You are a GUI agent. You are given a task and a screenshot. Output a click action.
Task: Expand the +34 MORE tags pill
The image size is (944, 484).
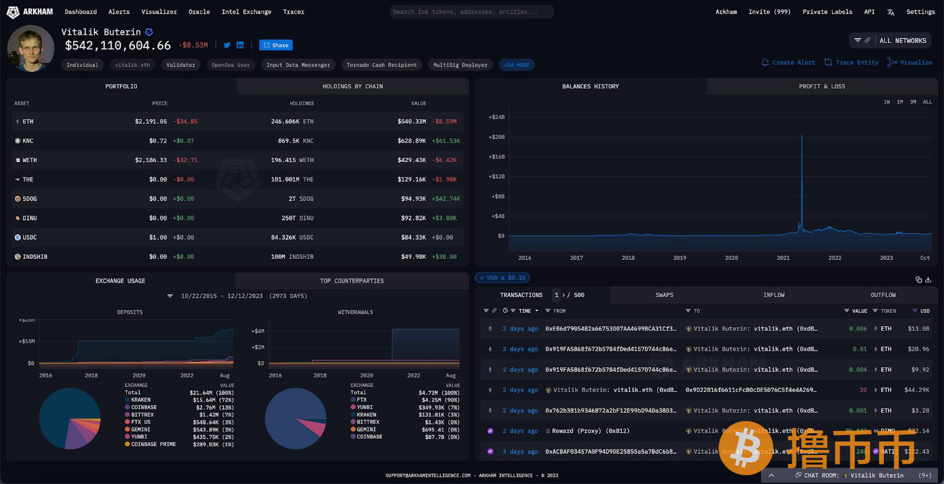pyautogui.click(x=517, y=65)
